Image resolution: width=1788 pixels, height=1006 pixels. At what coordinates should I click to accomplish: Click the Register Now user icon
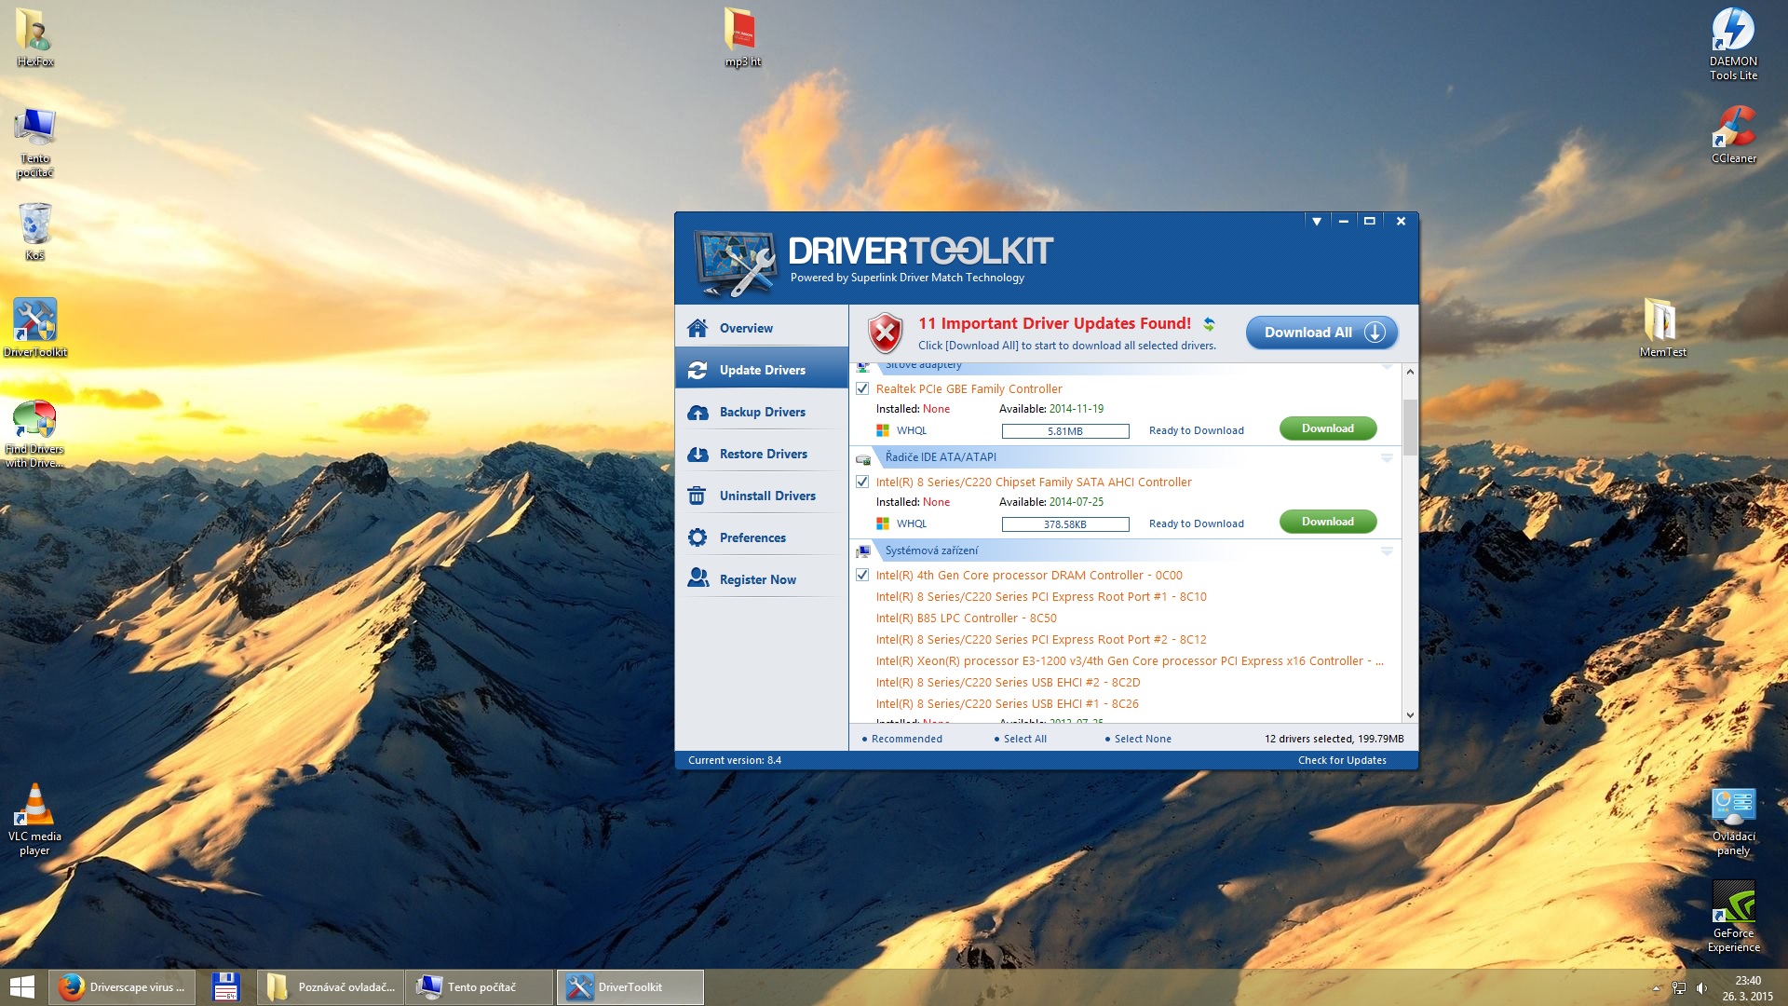[x=697, y=578]
